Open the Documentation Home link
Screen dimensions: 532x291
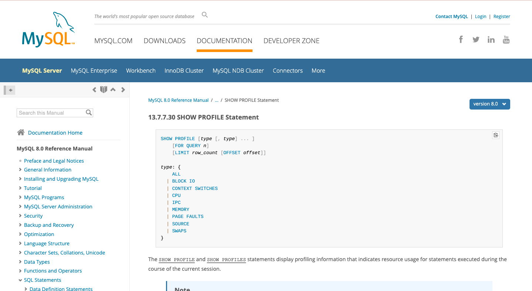pos(55,133)
